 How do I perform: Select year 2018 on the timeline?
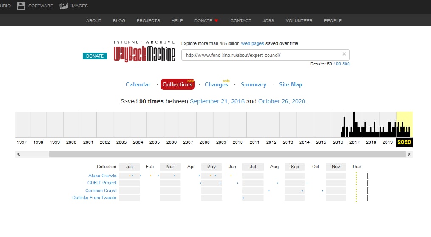coord(371,142)
